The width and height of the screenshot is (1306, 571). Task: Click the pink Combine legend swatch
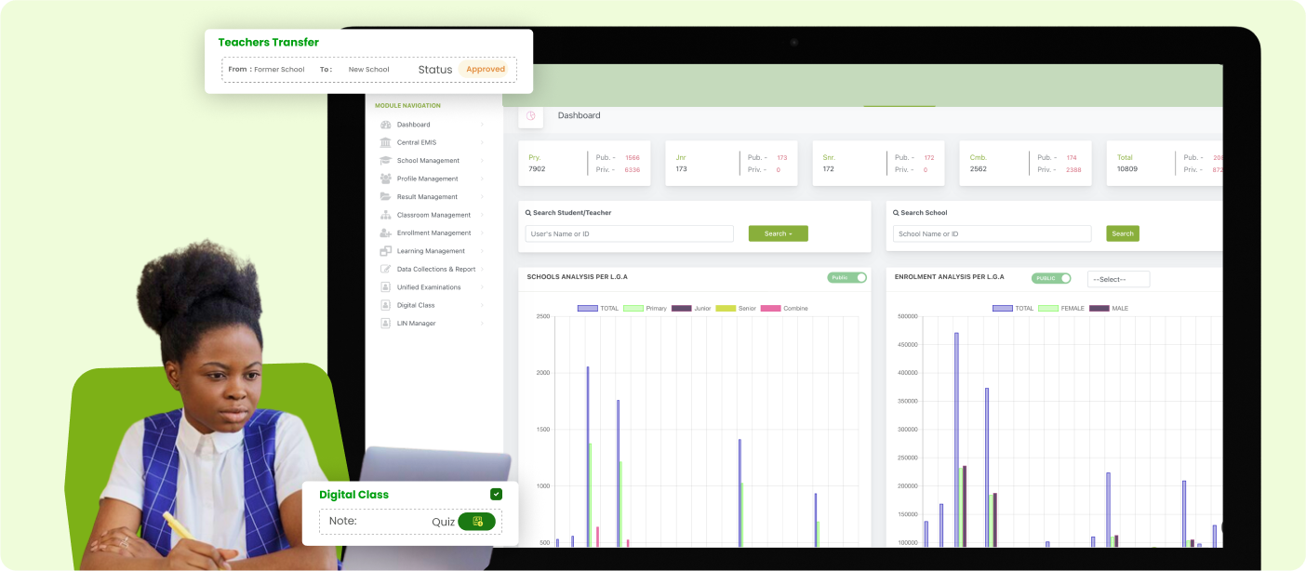tap(770, 308)
